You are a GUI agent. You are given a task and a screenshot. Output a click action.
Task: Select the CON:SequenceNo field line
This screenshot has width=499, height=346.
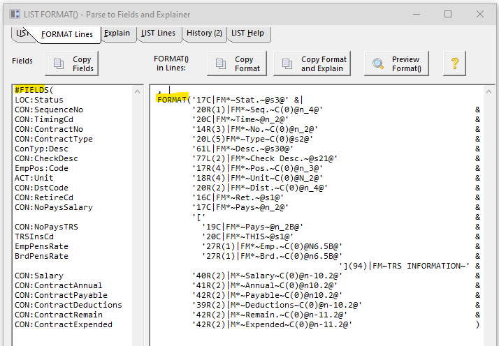(49, 110)
